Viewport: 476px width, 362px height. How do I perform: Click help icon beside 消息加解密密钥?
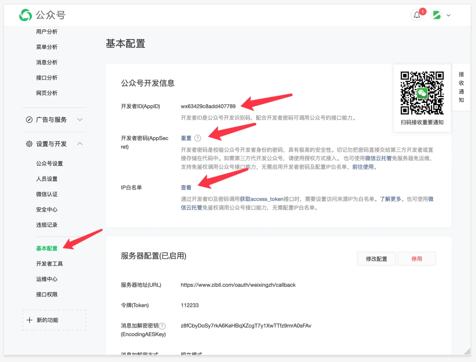click(162, 326)
